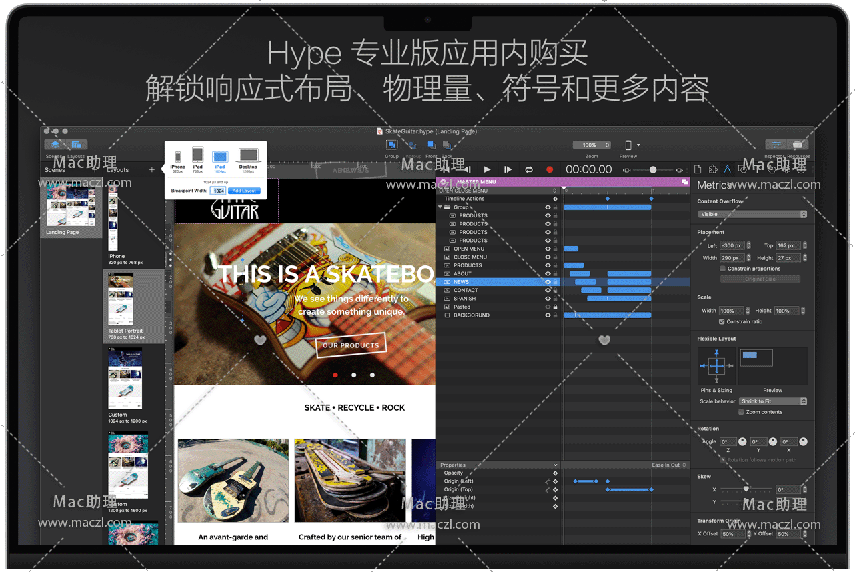The image size is (855, 572).
Task: Enable Zoom contents checkbox
Action: tap(741, 412)
